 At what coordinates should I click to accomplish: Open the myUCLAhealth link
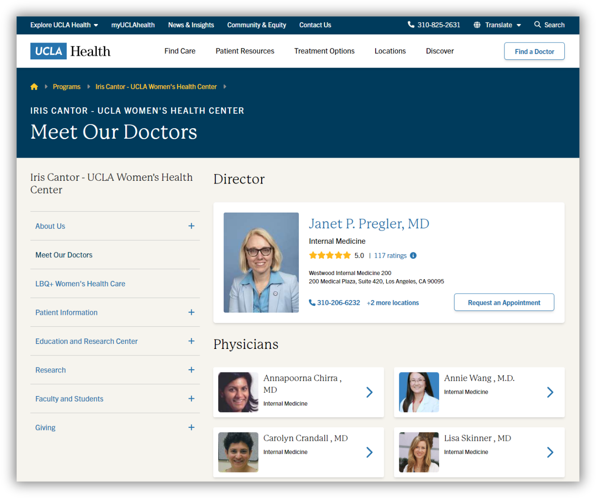(x=133, y=25)
